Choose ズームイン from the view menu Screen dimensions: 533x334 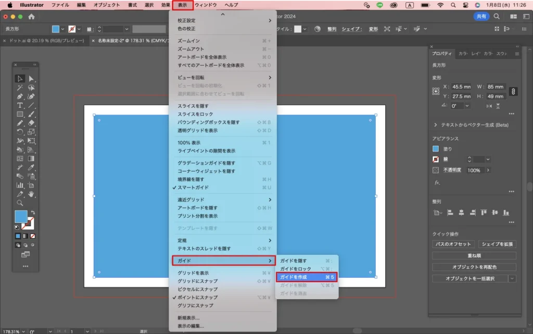[188, 41]
